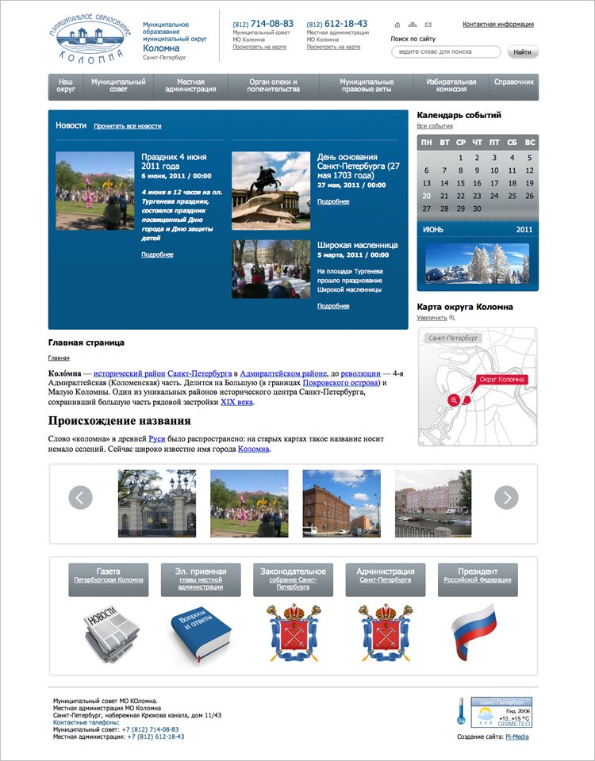Follow the Покровского острова link
The height and width of the screenshot is (761, 595).
pyautogui.click(x=340, y=382)
